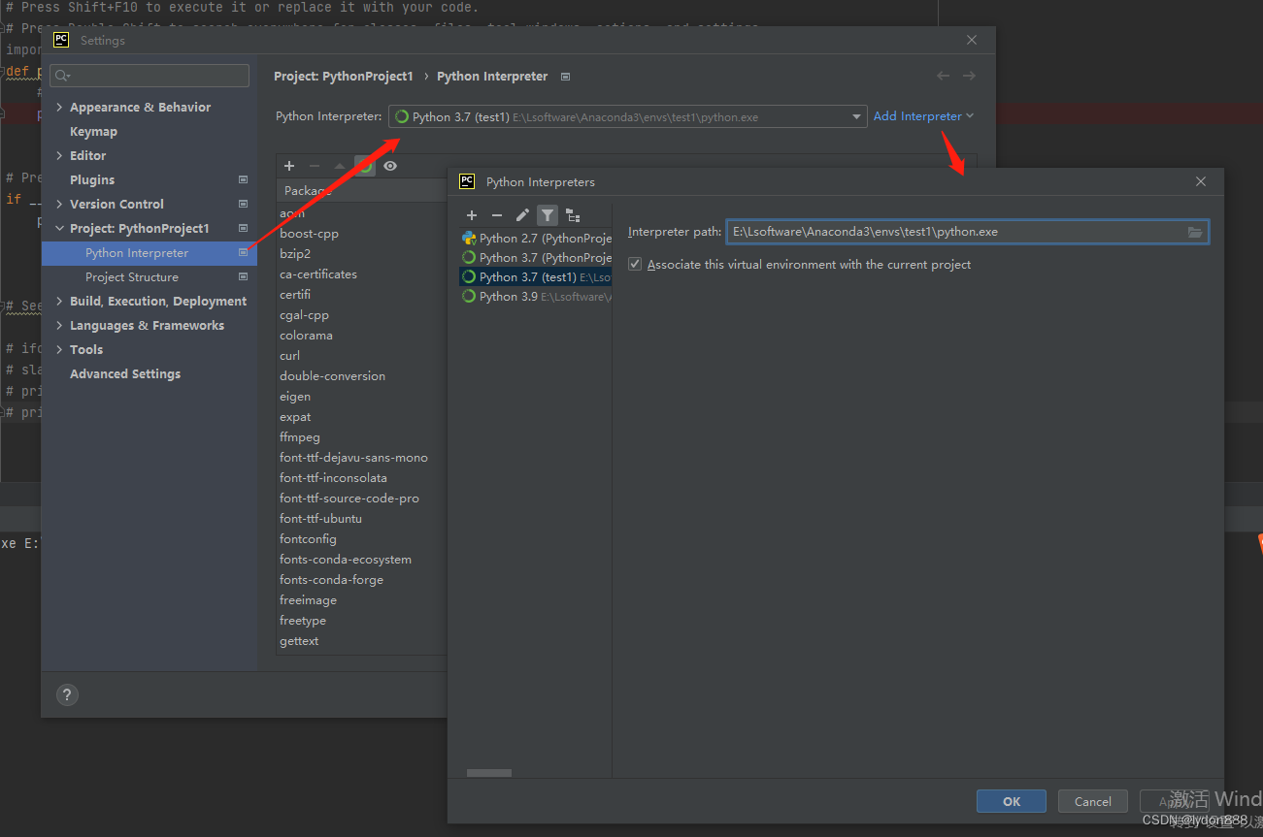Click Project: PythonProject1 breadcrumb
Screen dimensions: 1263x837
[x=344, y=76]
